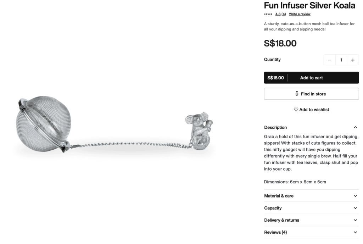Screen dimensions: 363x244
Task: Click the Description heading label
Action: point(275,127)
